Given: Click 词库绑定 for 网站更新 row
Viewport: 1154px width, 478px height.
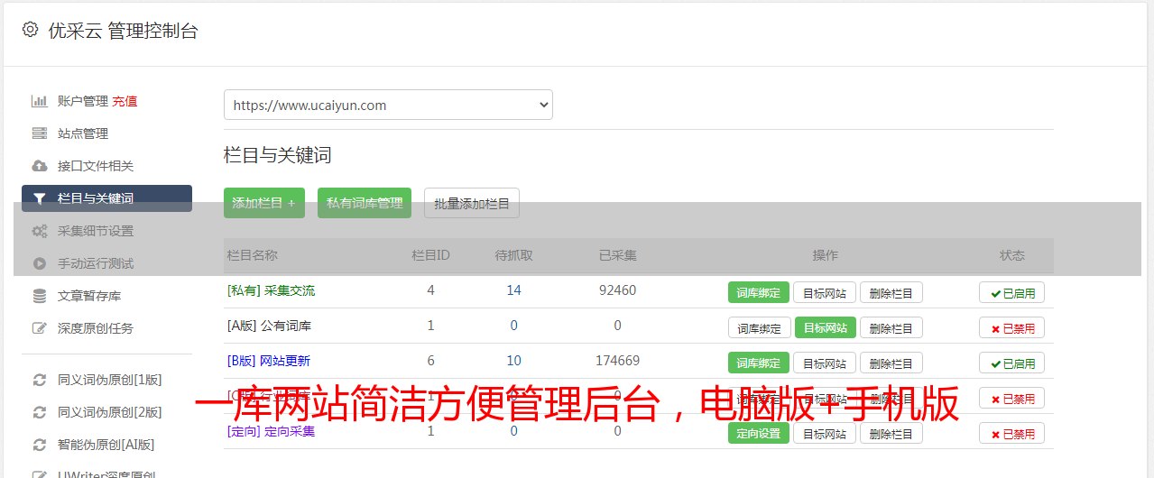Looking at the screenshot, I should point(759,363).
